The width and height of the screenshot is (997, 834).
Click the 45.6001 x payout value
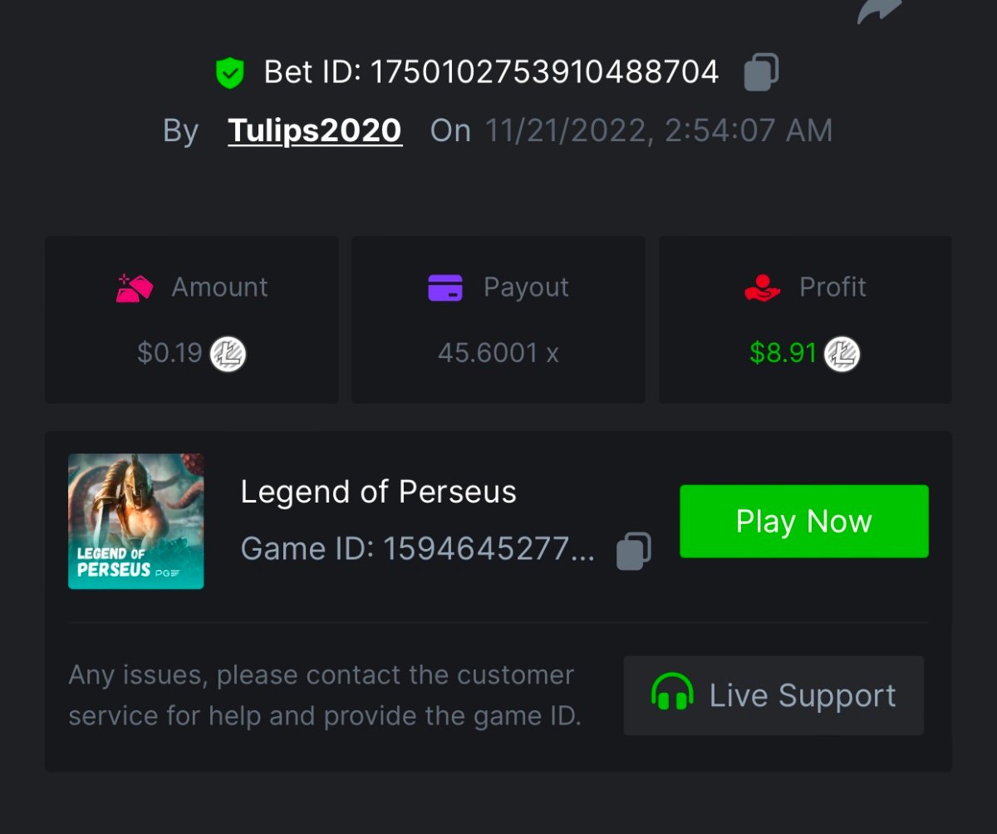pyautogui.click(x=498, y=354)
